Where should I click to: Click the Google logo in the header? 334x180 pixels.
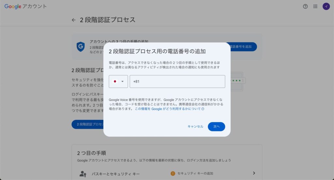[x=13, y=7]
